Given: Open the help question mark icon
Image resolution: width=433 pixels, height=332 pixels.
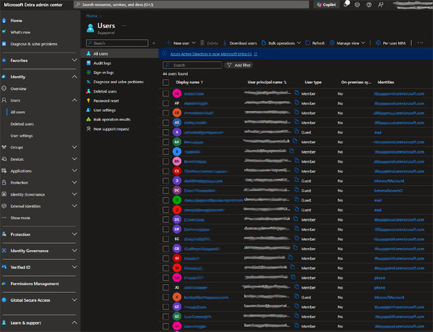Looking at the screenshot, I should (x=369, y=5).
